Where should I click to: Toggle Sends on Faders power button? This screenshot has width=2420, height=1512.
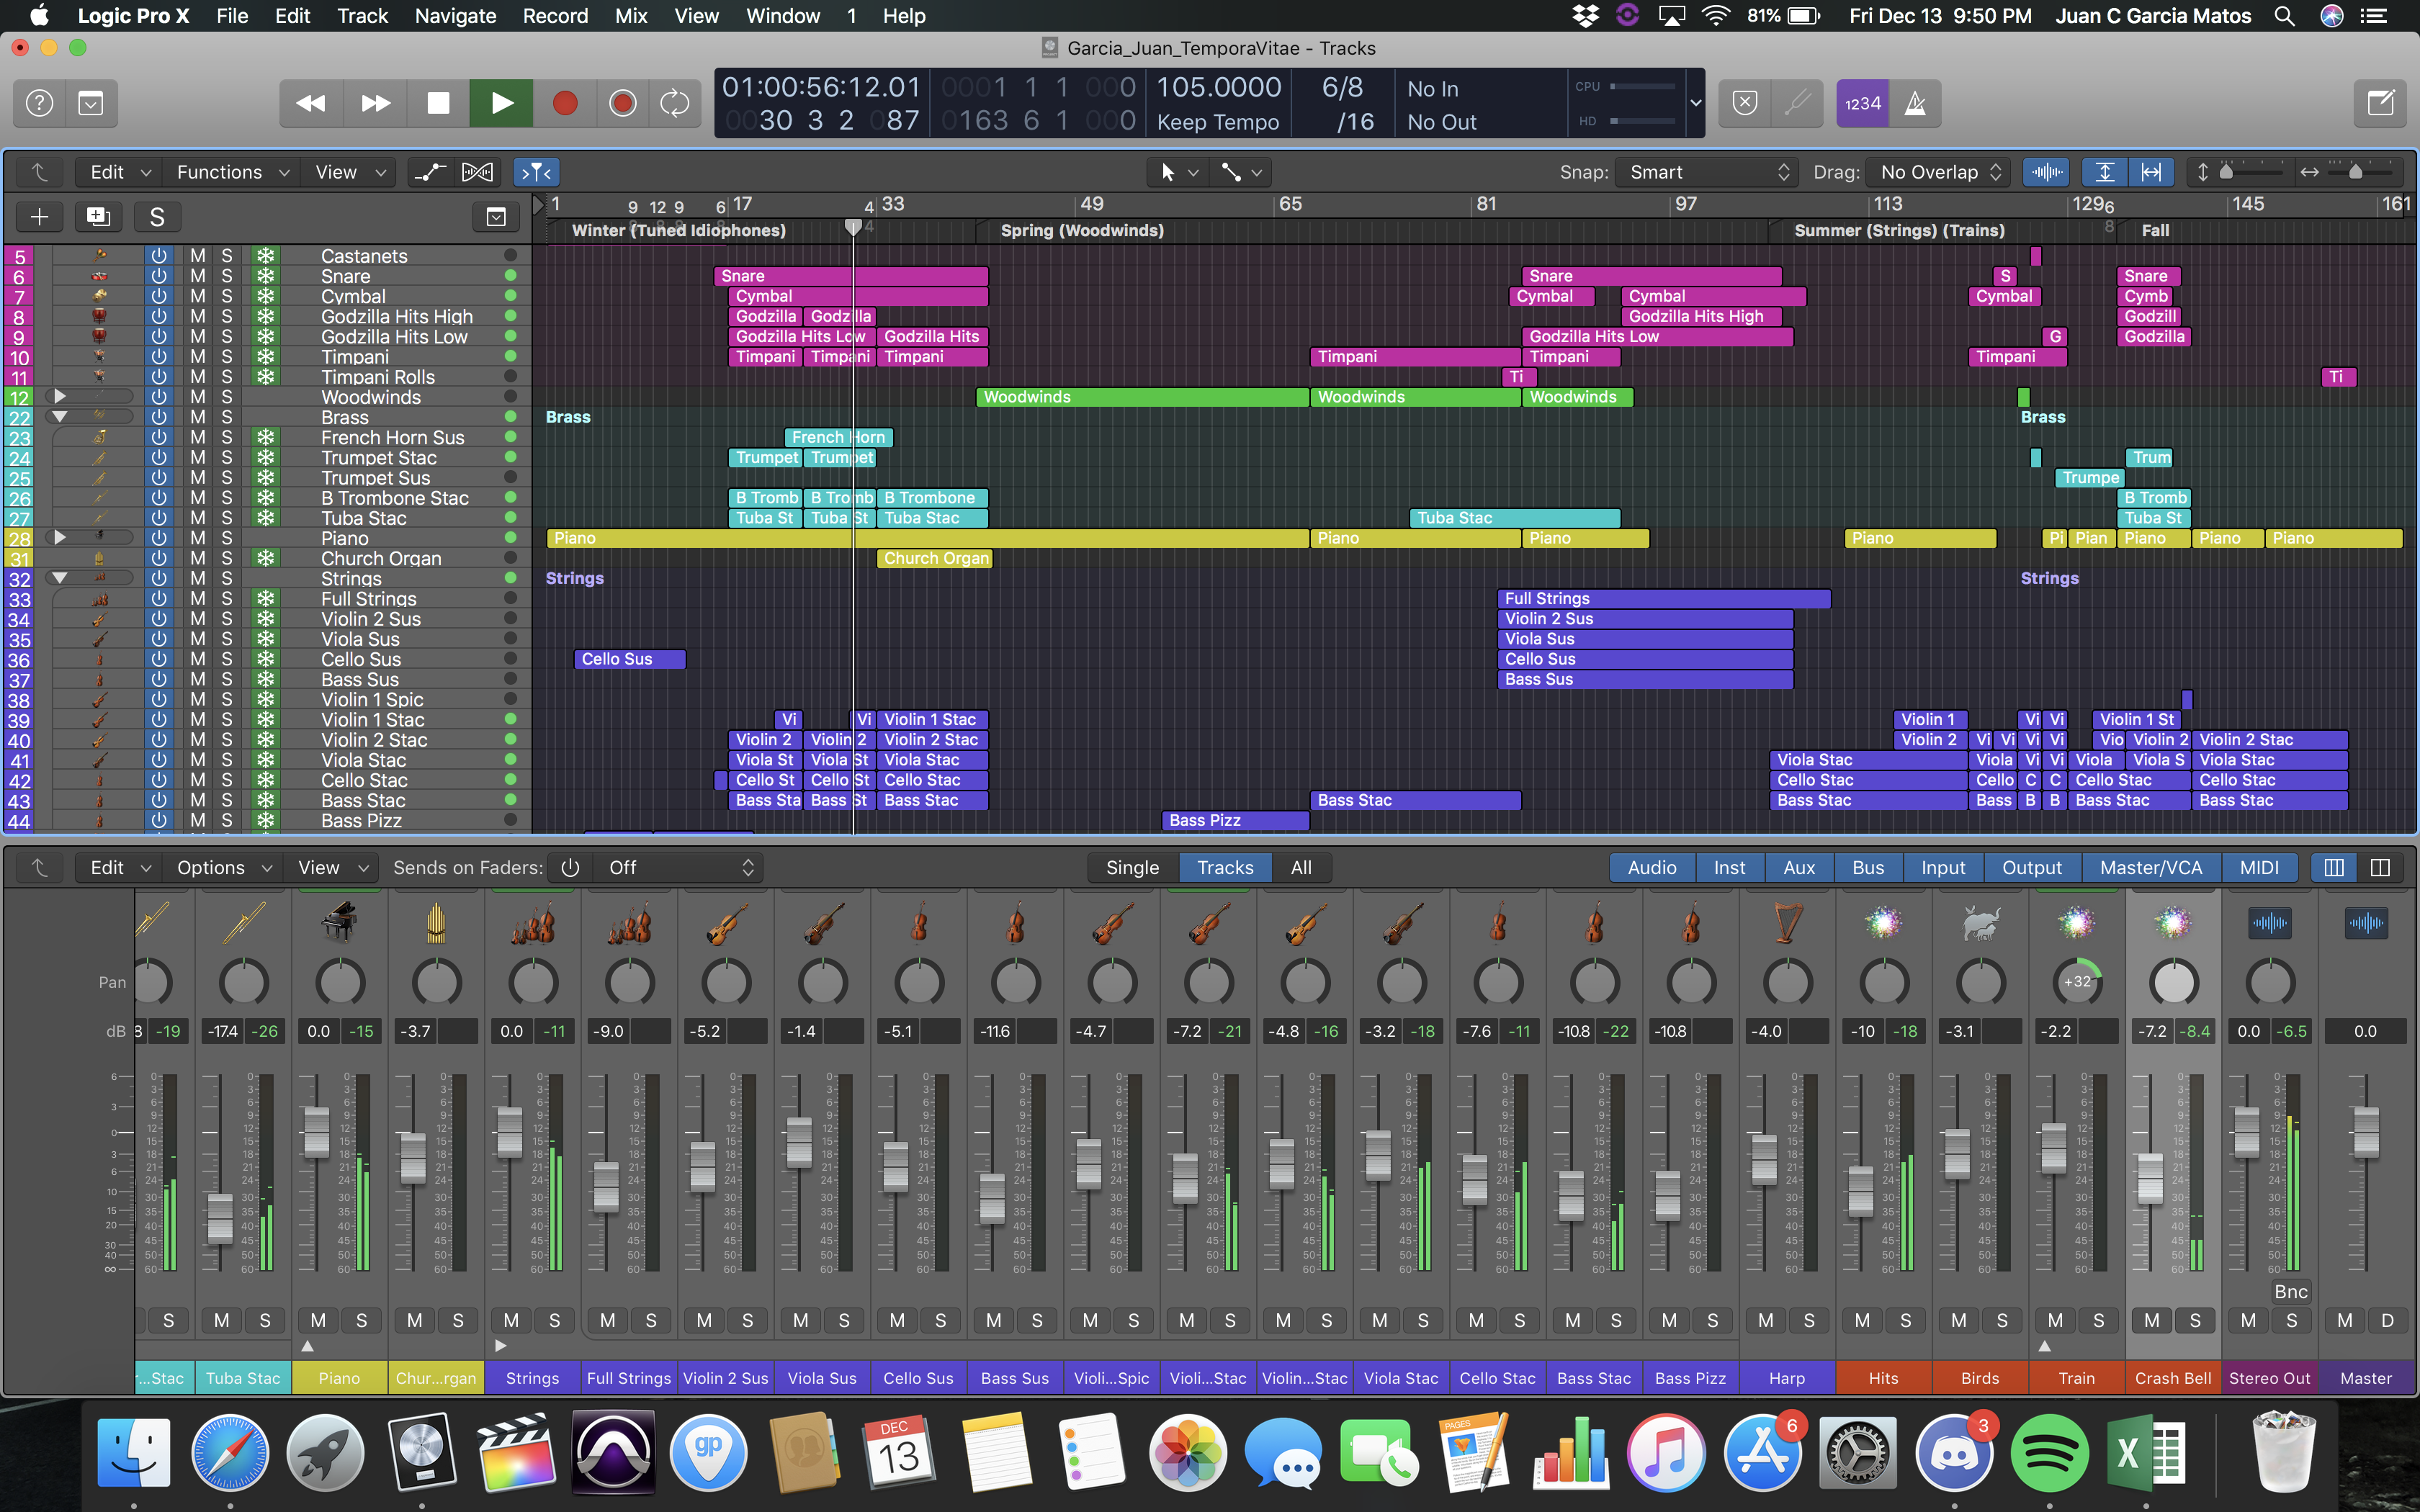pyautogui.click(x=570, y=868)
